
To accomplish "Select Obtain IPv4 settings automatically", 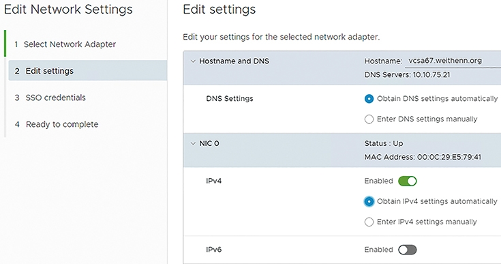I will pyautogui.click(x=369, y=202).
